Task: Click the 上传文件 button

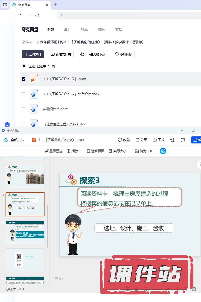Action: [33, 54]
